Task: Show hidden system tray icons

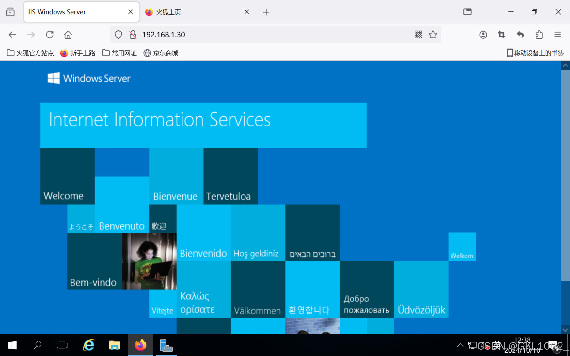Action: (x=460, y=345)
